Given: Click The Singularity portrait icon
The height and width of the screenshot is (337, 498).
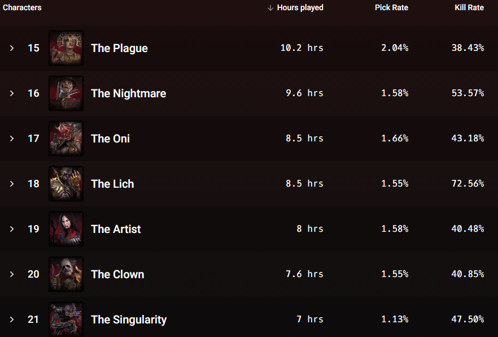Looking at the screenshot, I should coord(66,319).
